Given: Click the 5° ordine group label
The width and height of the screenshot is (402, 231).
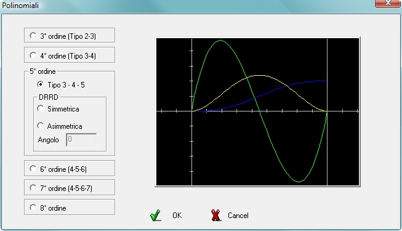Looking at the screenshot, I should tap(42, 71).
